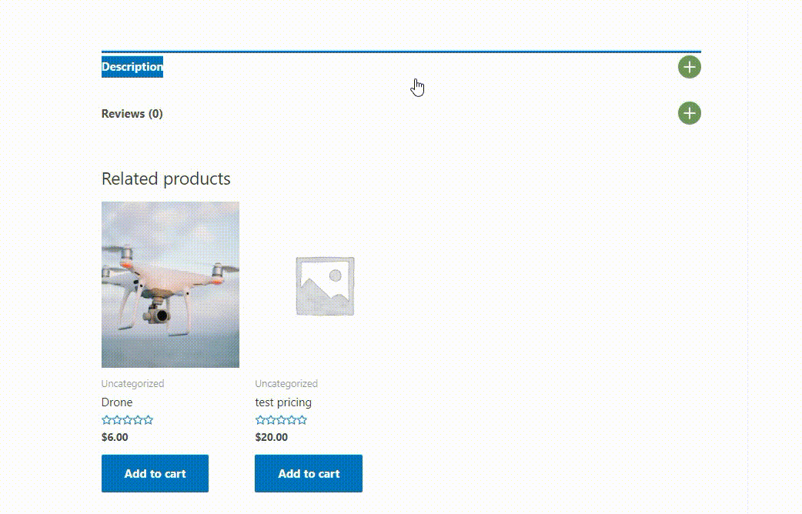Click the star rating under Drone
Image resolution: width=802 pixels, height=514 pixels.
127,420
